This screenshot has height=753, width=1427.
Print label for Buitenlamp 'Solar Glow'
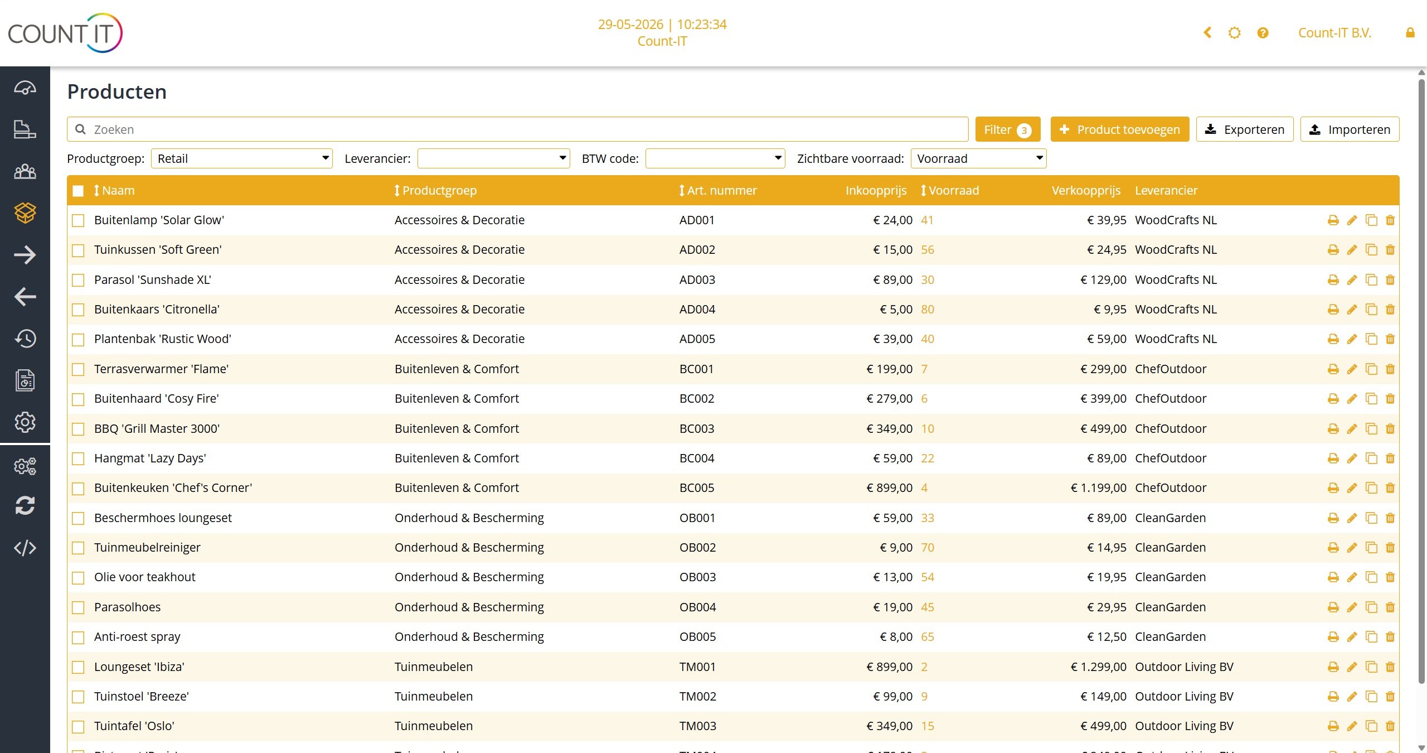(x=1333, y=220)
